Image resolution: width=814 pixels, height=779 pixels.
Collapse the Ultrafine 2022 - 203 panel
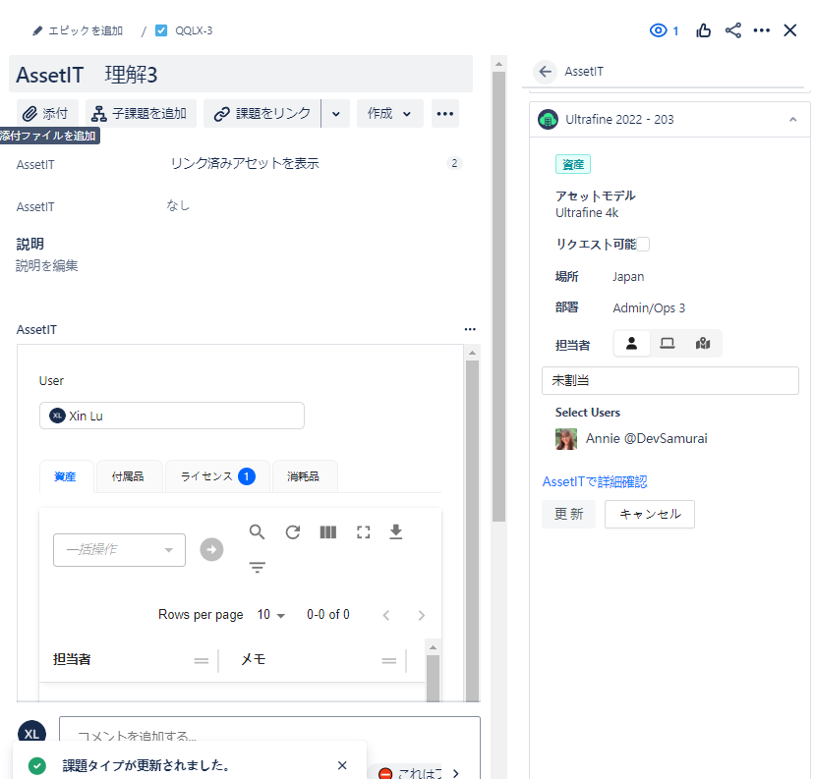point(792,120)
